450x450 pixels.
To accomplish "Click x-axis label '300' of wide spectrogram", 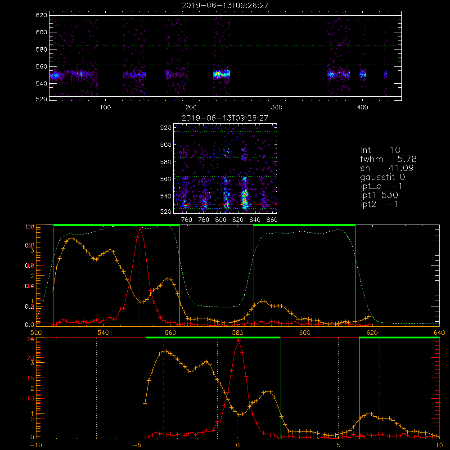I will 277,108.
